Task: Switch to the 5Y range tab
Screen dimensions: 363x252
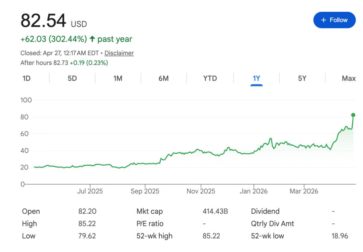Action: tap(302, 79)
